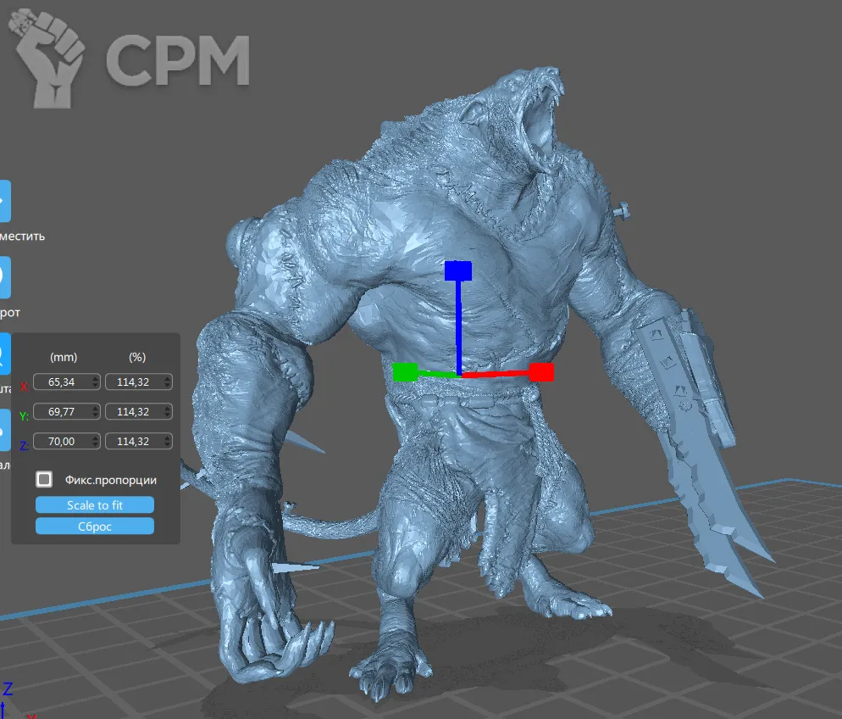Enable the Фикс.пропорции checkbox
The height and width of the screenshot is (719, 842).
tap(44, 480)
